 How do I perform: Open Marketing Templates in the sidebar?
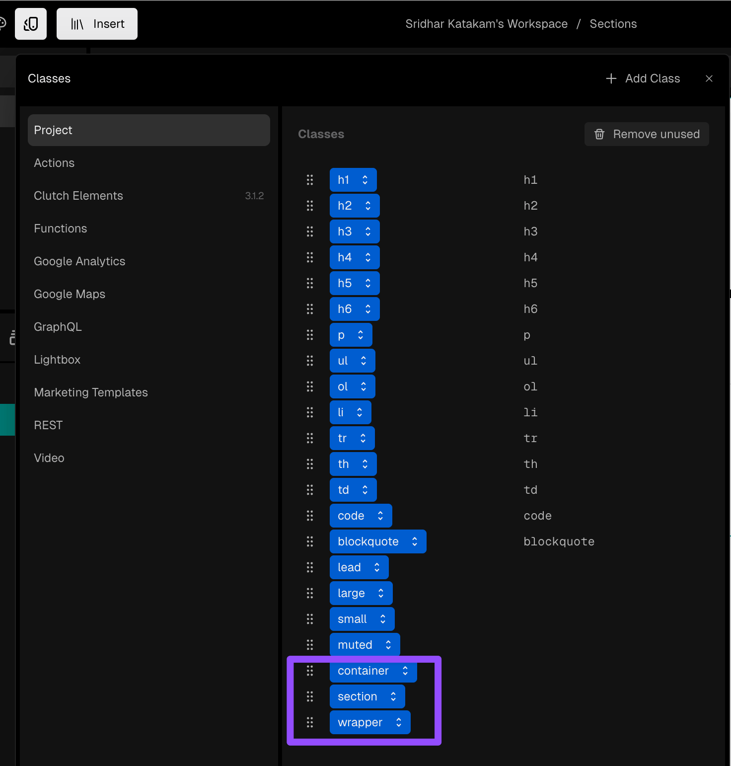coord(149,392)
